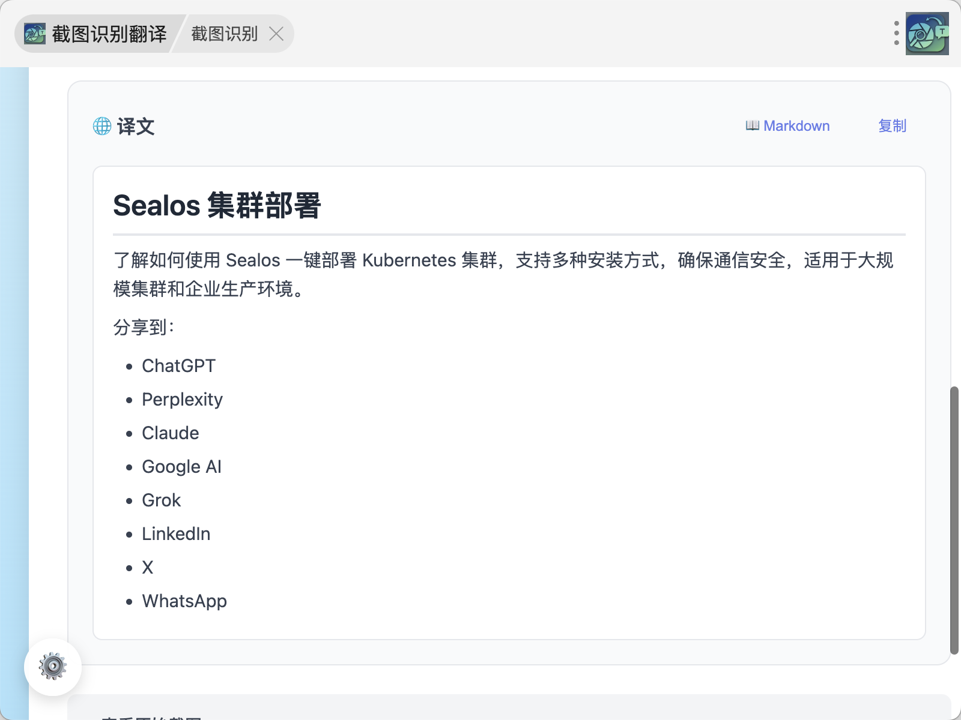This screenshot has width=961, height=720.
Task: Select the 截图识别 tab
Action: tap(224, 34)
